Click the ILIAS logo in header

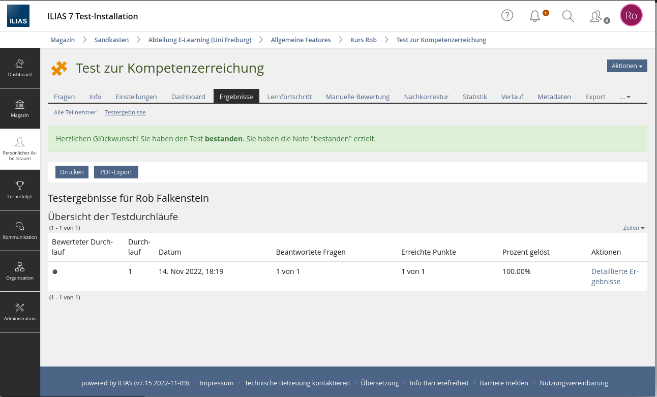(18, 16)
